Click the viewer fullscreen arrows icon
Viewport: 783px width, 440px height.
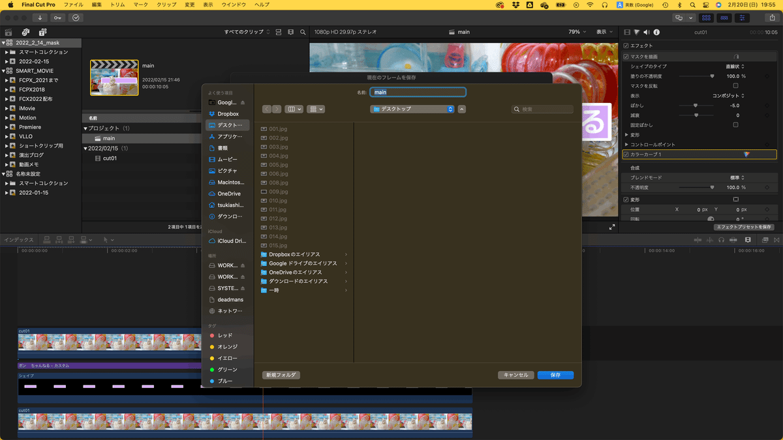(x=612, y=227)
